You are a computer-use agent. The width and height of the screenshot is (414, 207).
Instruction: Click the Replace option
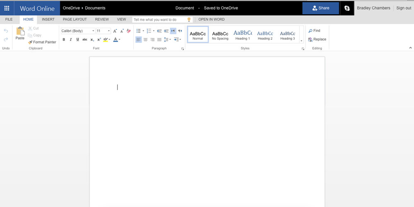317,39
